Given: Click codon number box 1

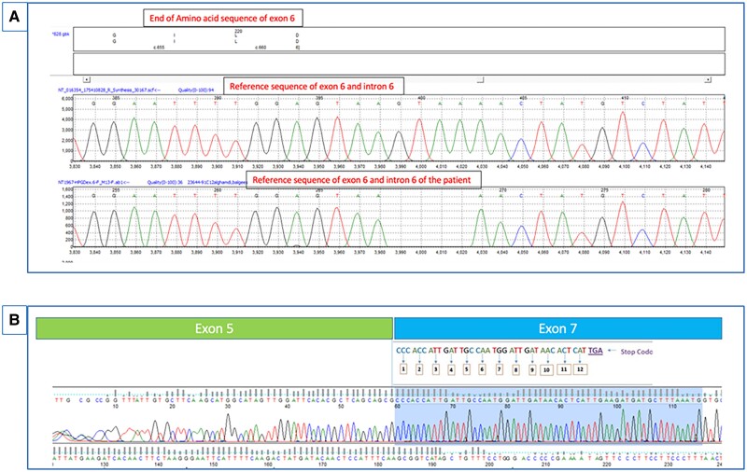Looking at the screenshot, I should pyautogui.click(x=404, y=369).
